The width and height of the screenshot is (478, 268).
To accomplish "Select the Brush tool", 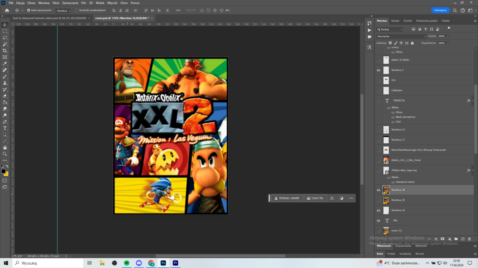I will 5,77.
